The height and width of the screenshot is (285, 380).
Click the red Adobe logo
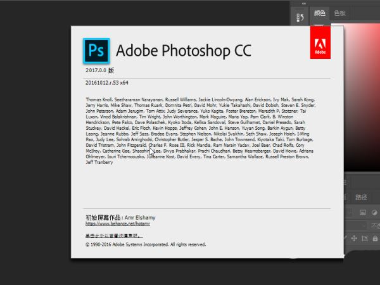tap(320, 42)
